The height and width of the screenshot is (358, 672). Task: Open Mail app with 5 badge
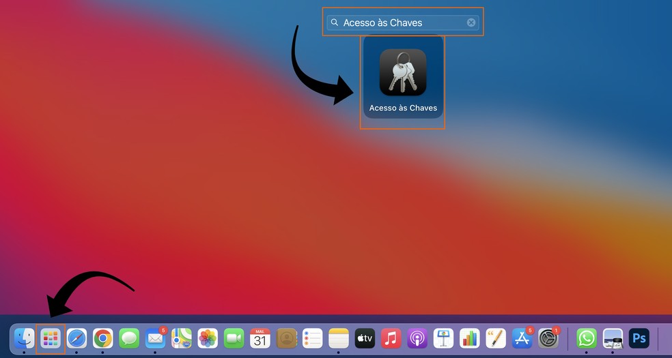pyautogui.click(x=156, y=338)
